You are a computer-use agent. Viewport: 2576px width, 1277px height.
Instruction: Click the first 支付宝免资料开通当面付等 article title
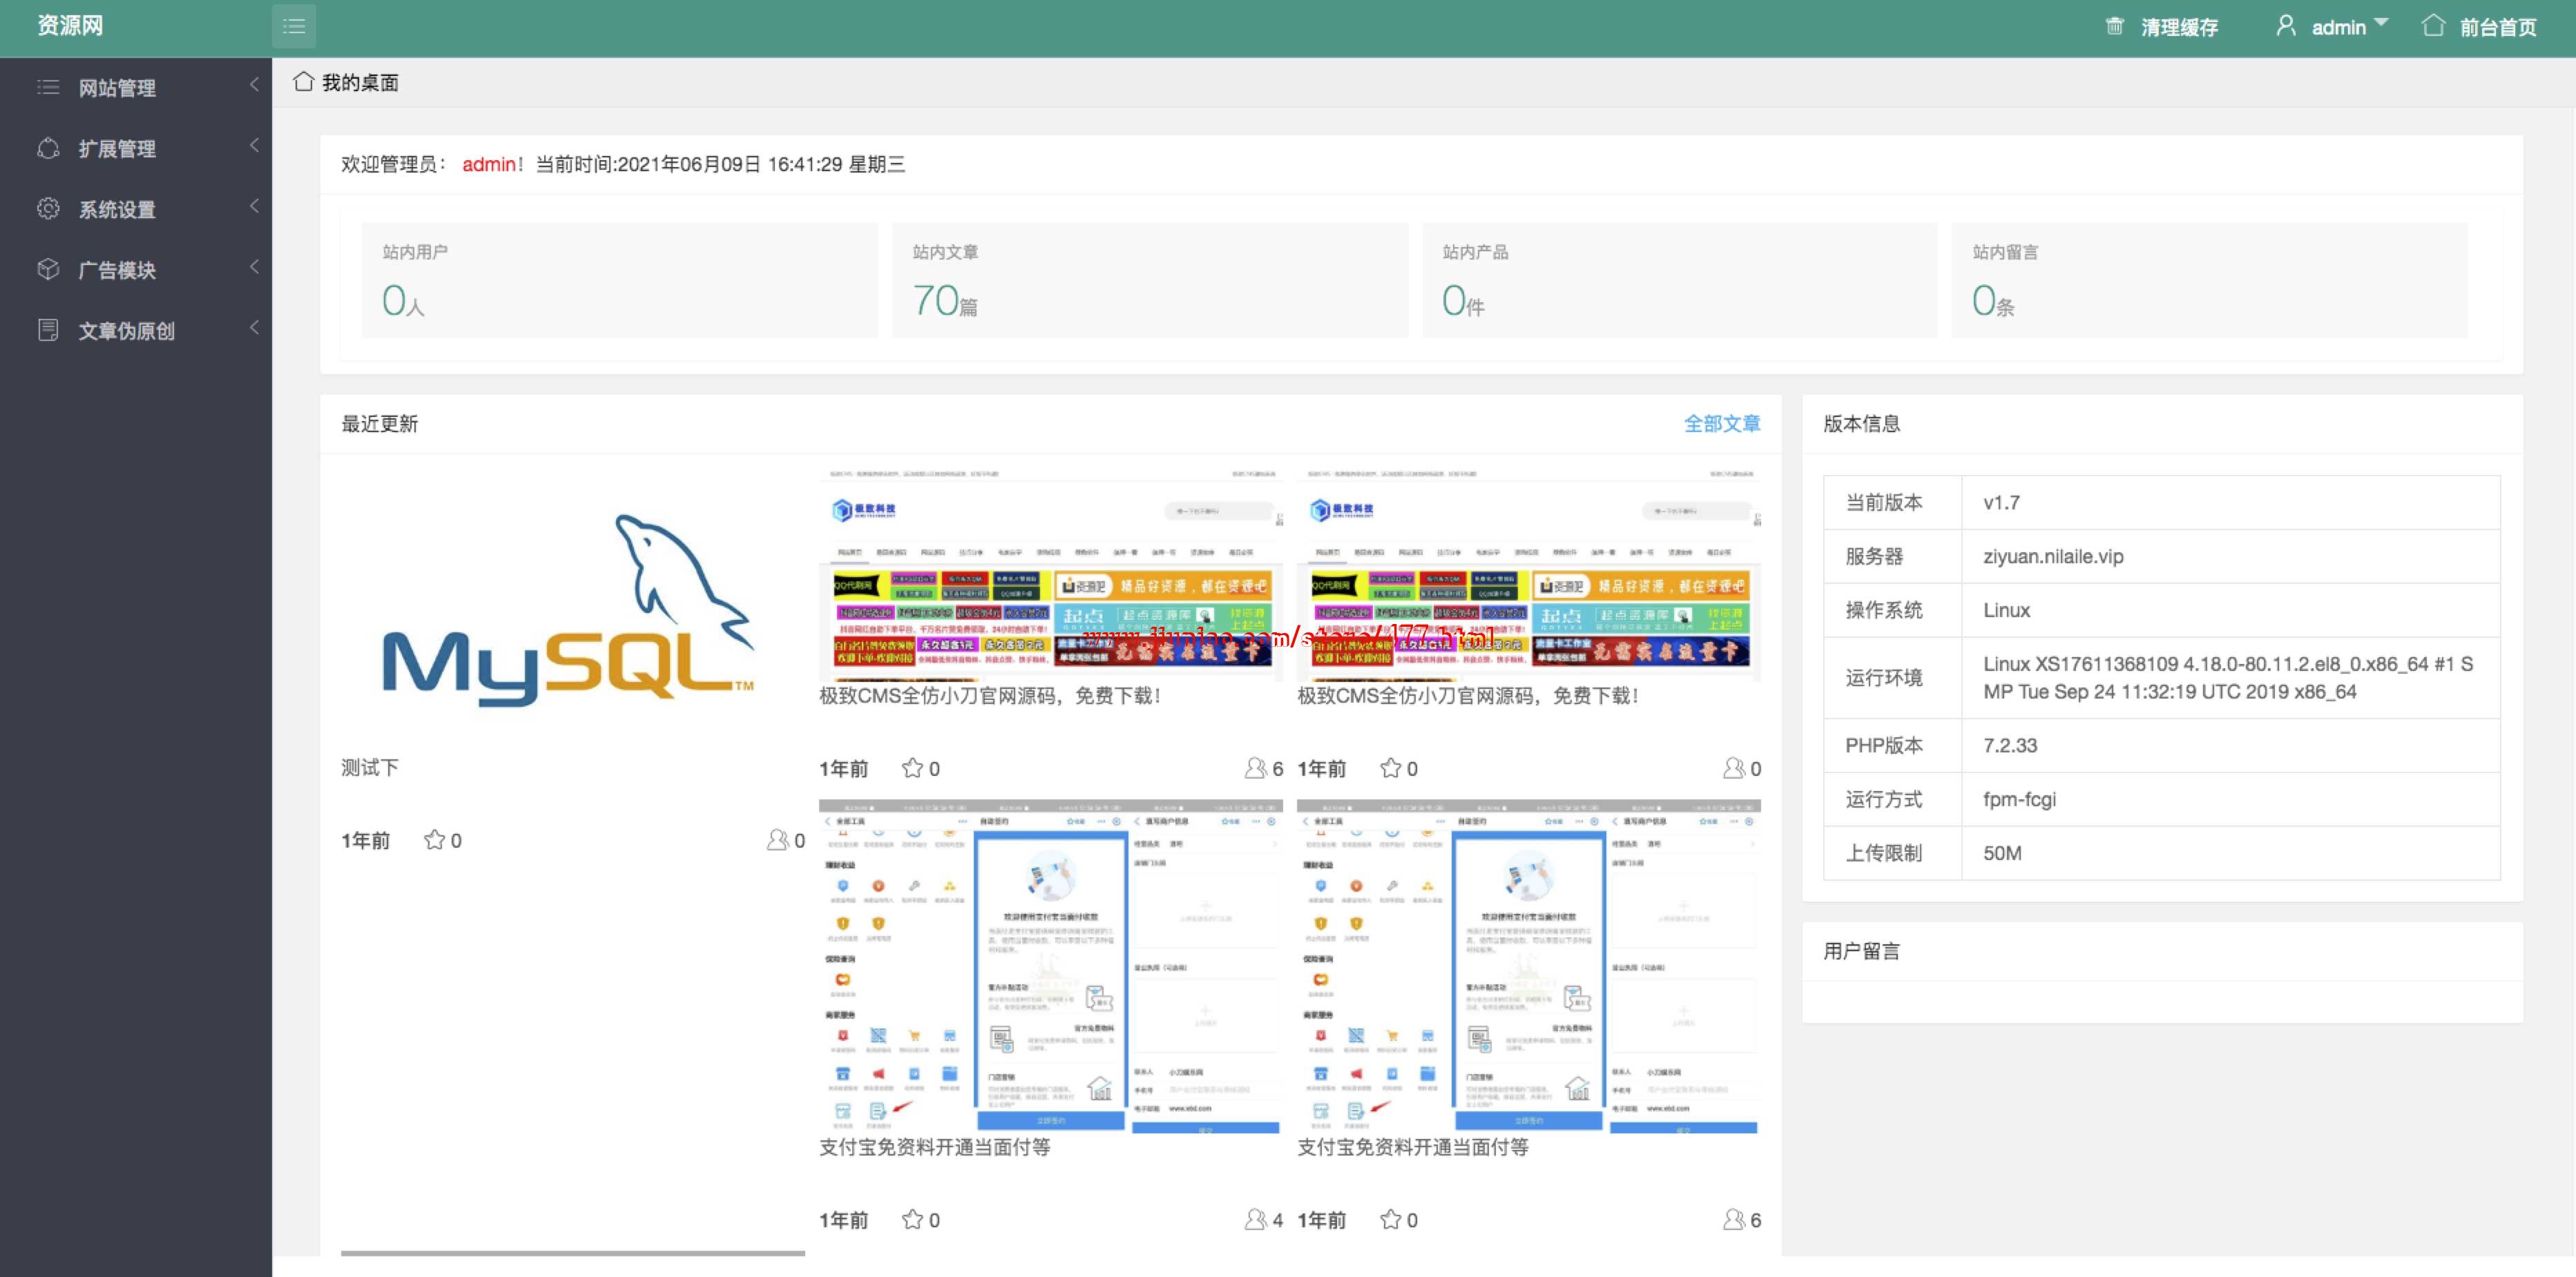point(934,1147)
